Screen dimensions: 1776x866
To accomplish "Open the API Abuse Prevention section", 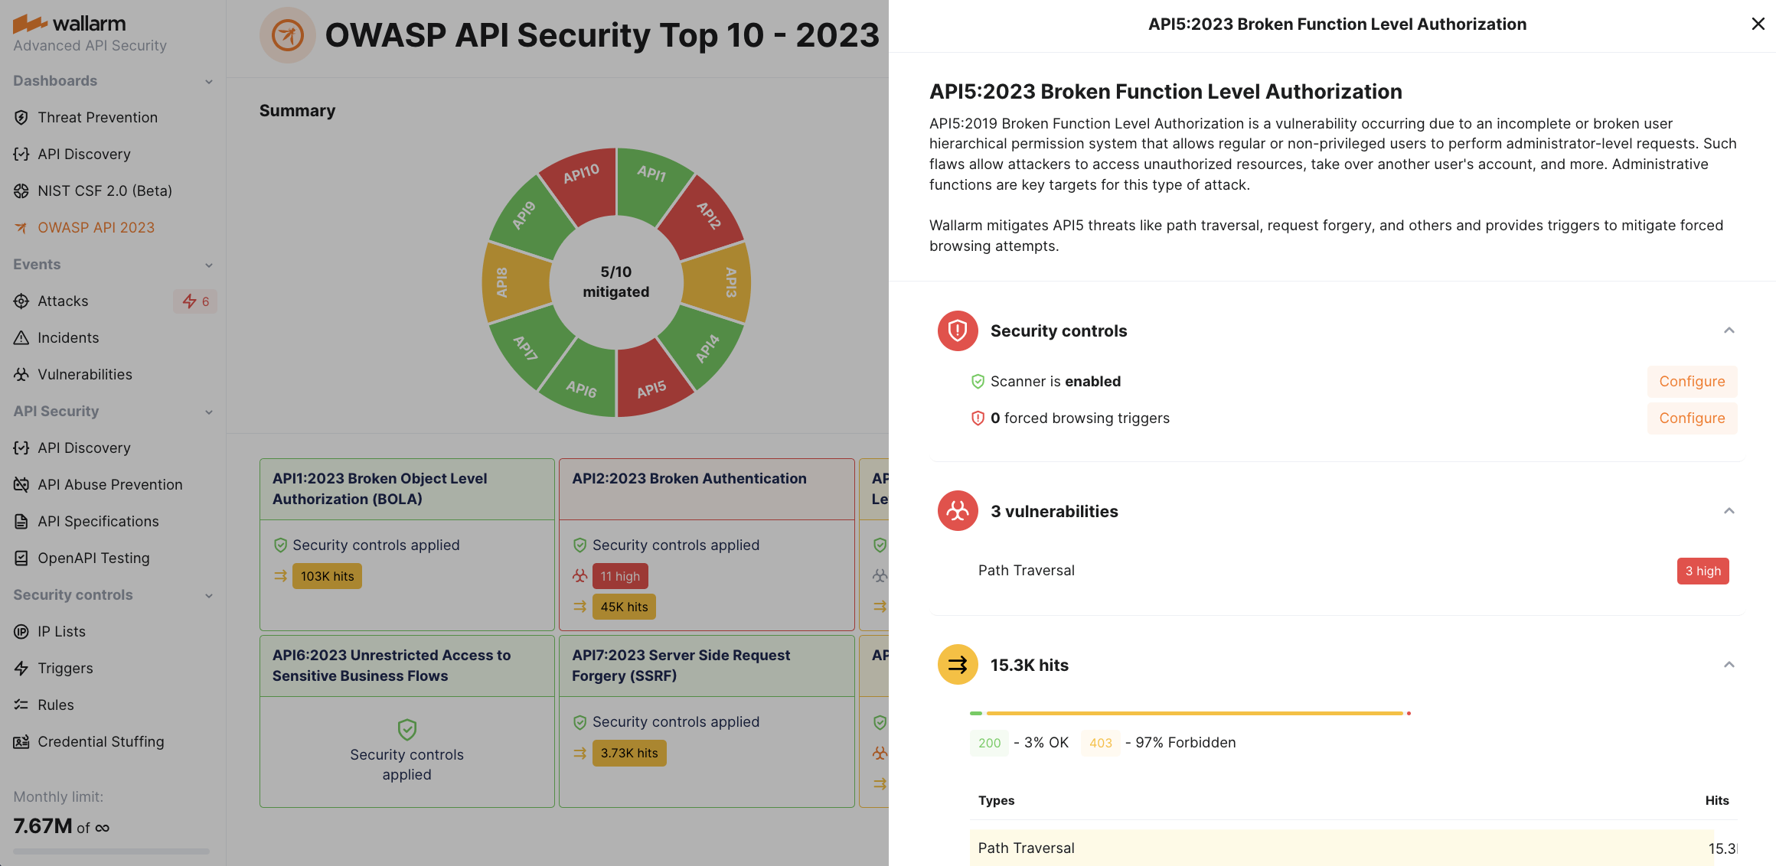I will (x=110, y=484).
